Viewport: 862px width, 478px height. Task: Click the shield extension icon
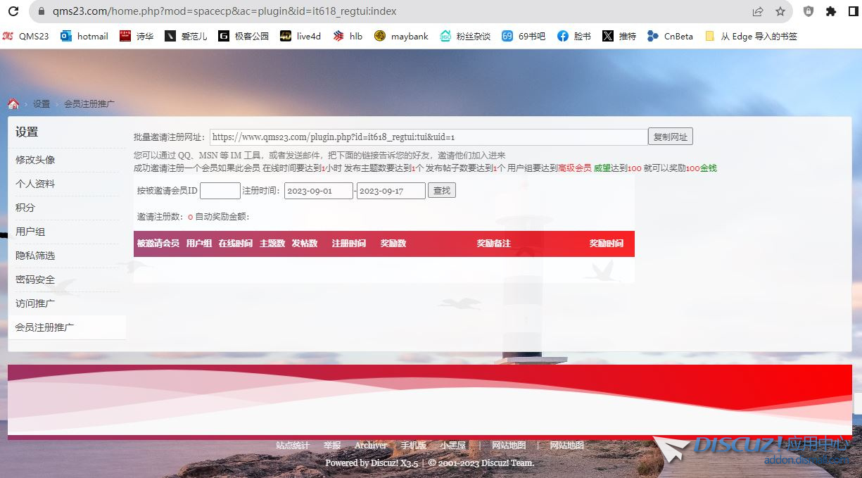809,11
